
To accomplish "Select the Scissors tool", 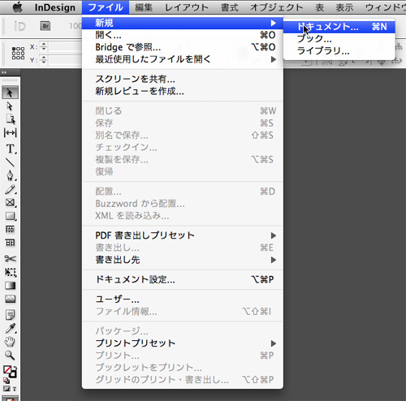I will (11, 259).
